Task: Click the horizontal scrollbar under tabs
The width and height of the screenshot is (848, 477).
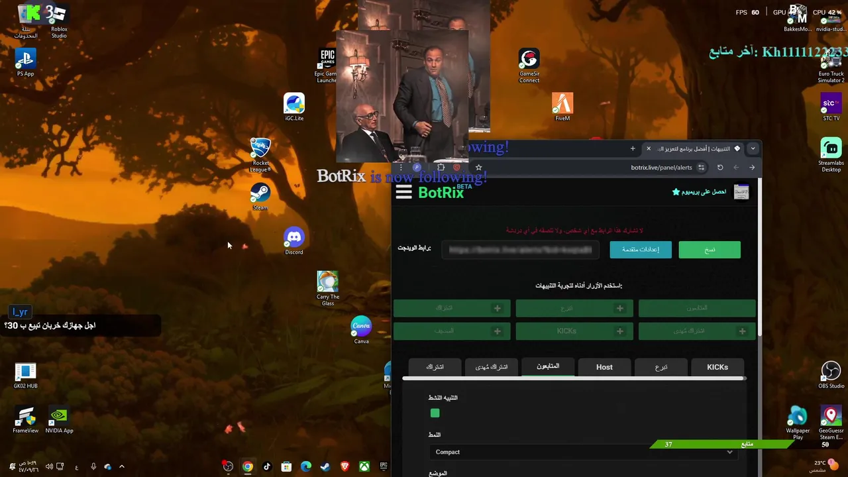Action: [x=574, y=379]
